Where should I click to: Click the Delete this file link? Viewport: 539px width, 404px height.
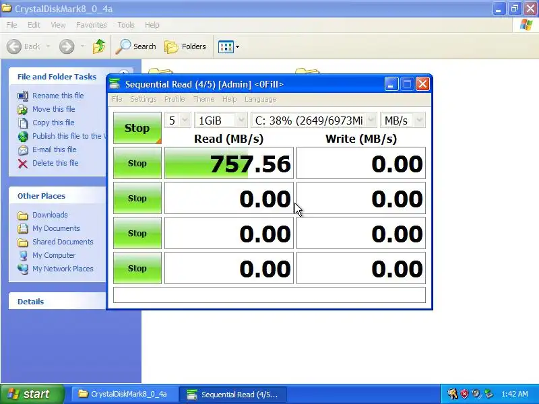pyautogui.click(x=55, y=163)
